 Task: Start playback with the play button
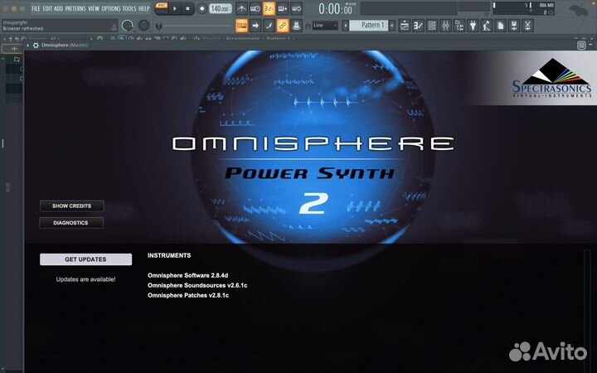[x=175, y=8]
